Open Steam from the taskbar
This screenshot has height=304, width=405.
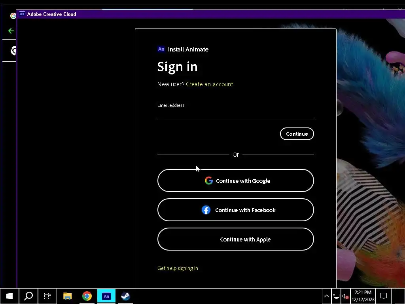pos(126,296)
